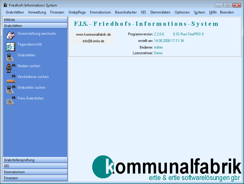Image resolution: width=244 pixels, height=184 pixels.
Task: Expand the Krematorium sidebar section
Action: [35, 172]
